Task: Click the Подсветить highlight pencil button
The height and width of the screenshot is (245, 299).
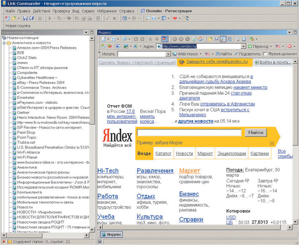Action: tap(248, 54)
